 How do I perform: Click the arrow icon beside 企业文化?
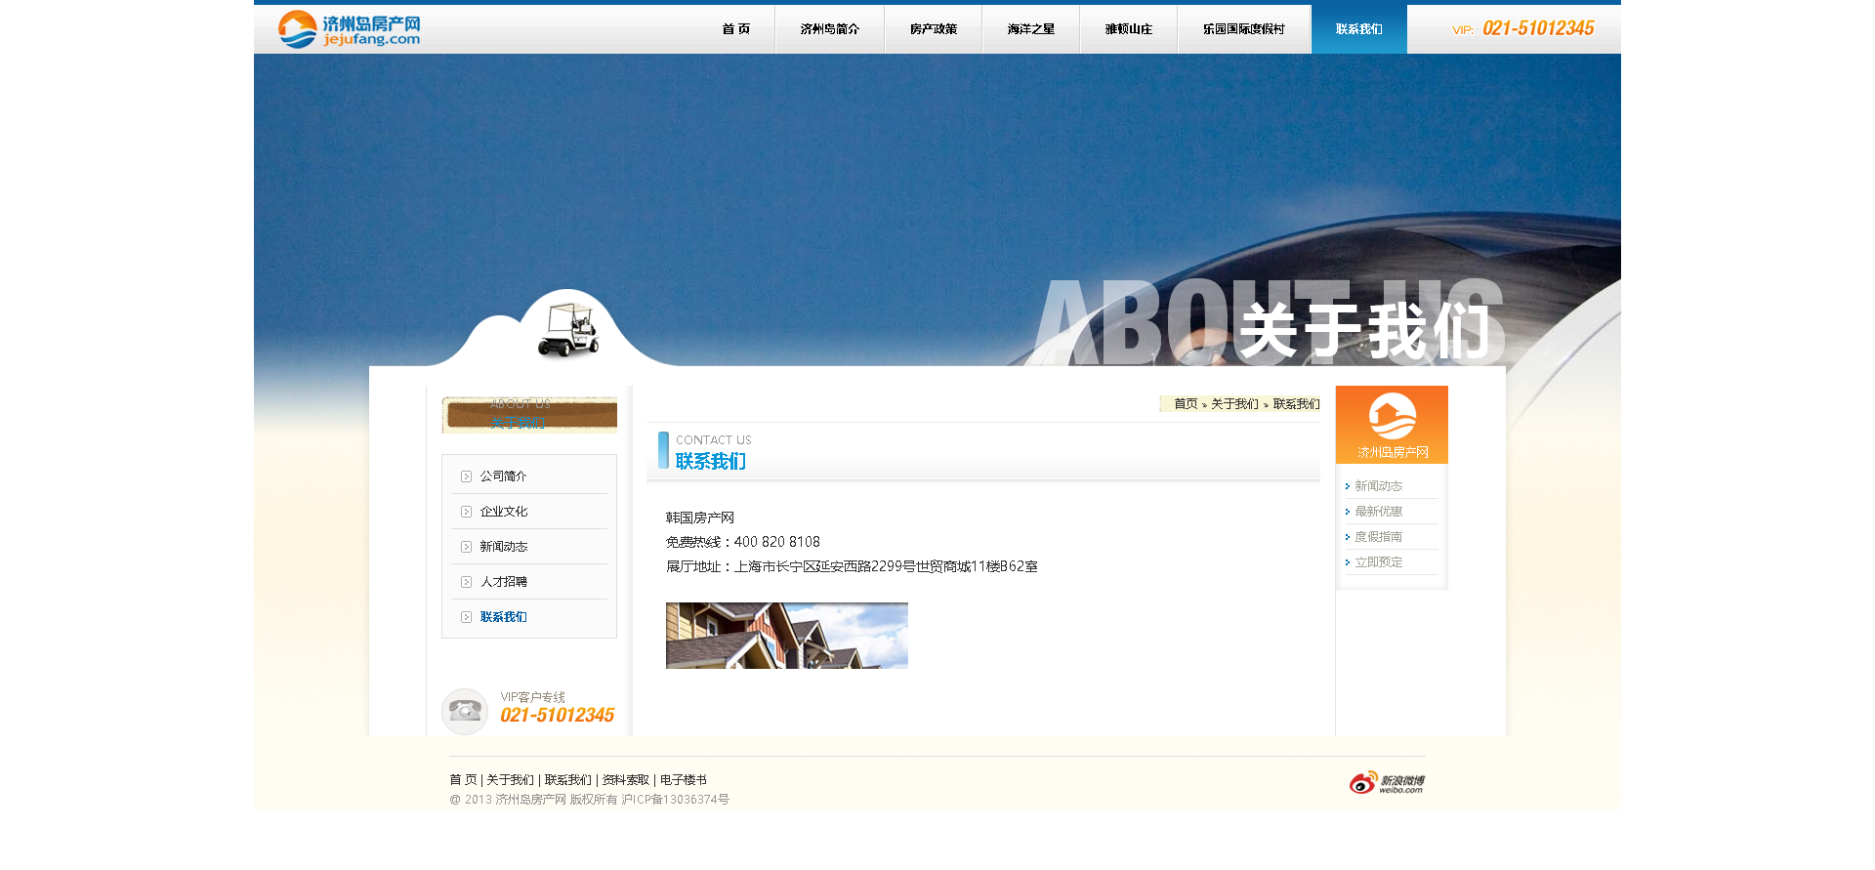[467, 512]
